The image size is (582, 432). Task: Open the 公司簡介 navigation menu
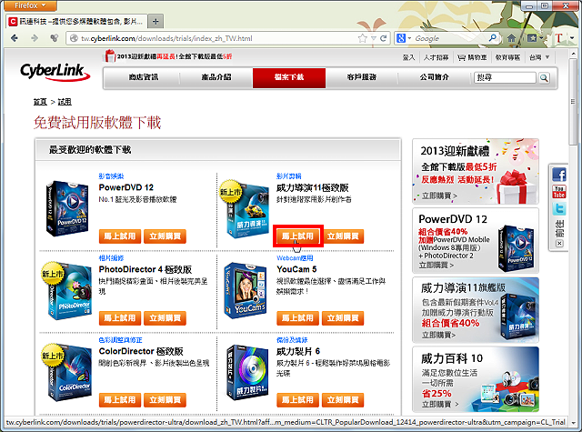point(435,77)
